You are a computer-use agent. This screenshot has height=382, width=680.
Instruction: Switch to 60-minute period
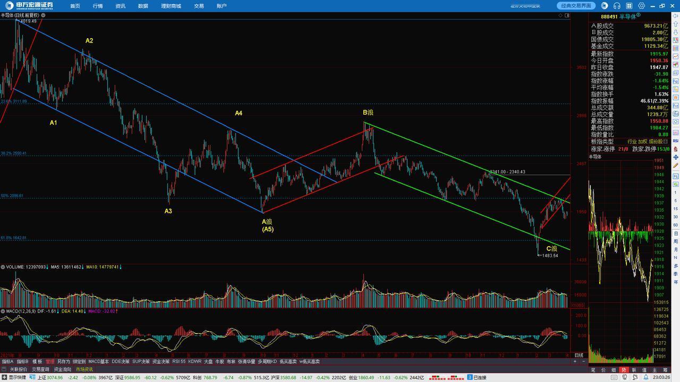(x=675, y=225)
